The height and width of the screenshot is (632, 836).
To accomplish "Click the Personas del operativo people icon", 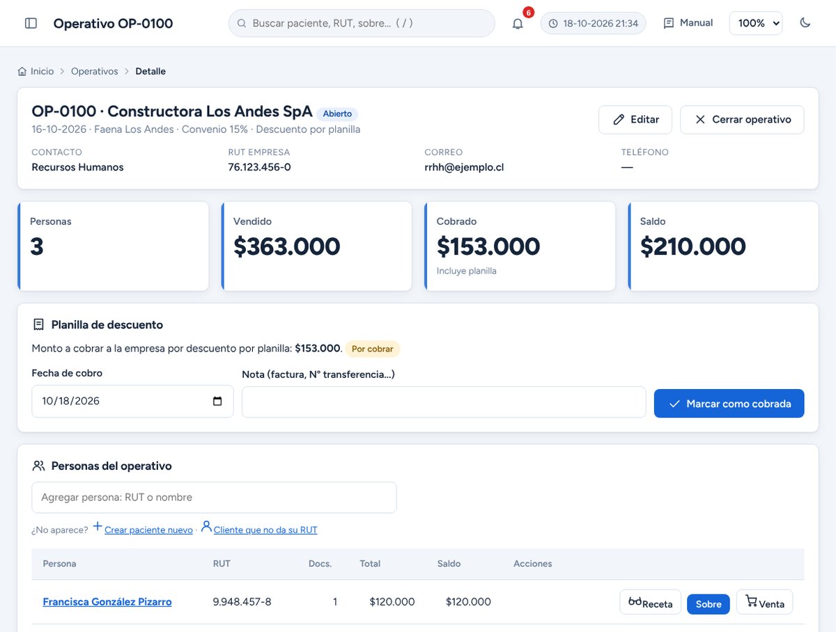I will [x=38, y=466].
